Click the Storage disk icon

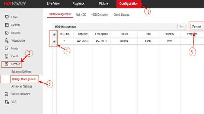click(6, 64)
